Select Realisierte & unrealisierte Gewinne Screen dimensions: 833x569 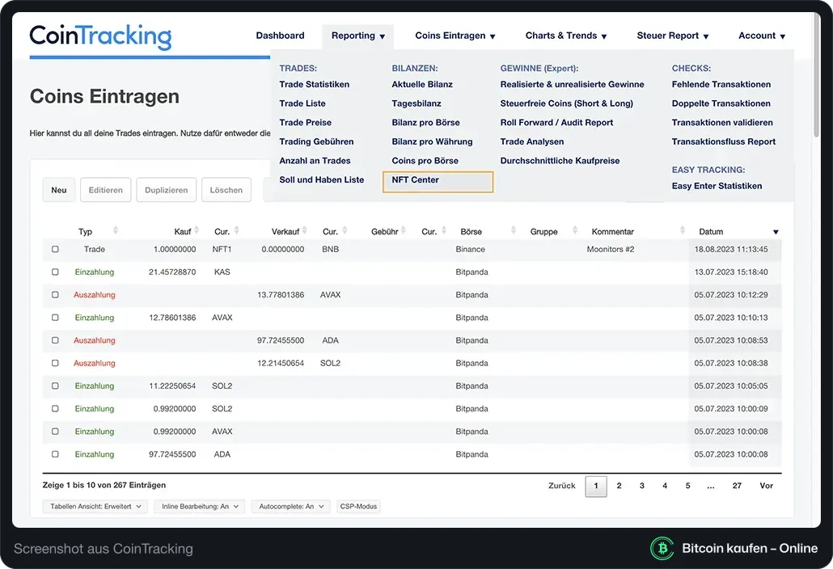click(572, 84)
